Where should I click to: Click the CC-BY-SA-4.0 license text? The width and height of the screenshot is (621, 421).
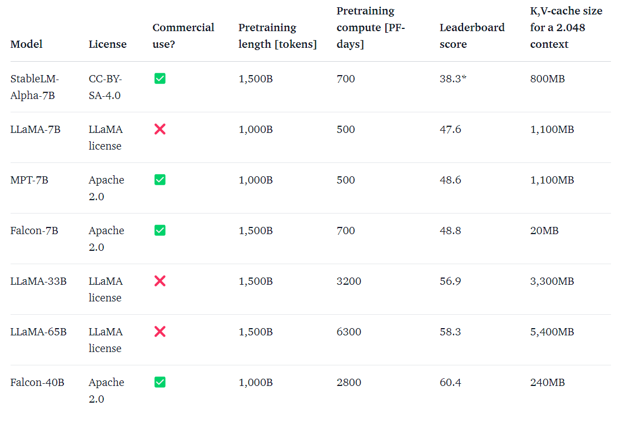coord(105,87)
